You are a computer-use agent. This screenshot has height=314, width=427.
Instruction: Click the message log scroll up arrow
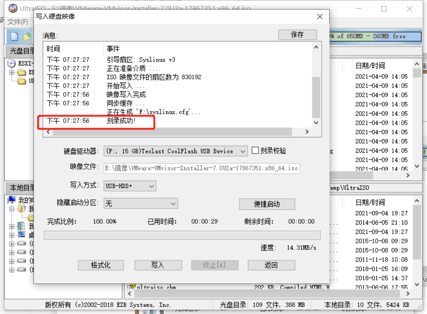coord(316,47)
